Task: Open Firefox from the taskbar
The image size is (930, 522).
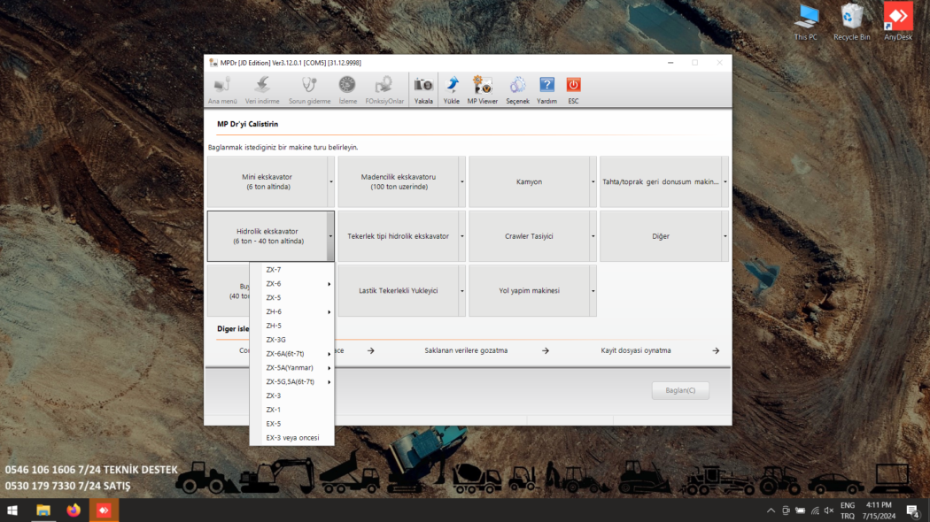Action: (x=73, y=510)
